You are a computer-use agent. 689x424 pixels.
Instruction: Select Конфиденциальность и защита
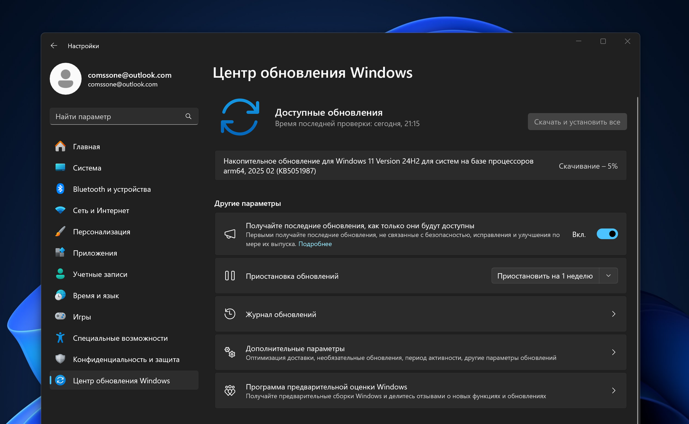(x=124, y=359)
